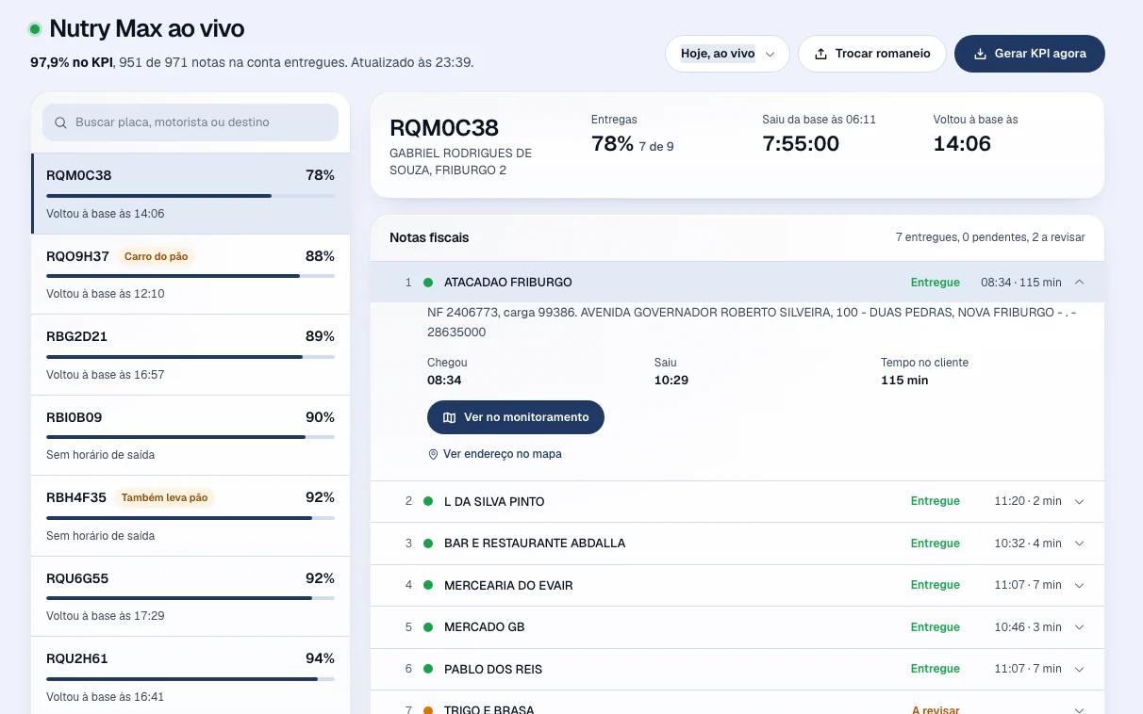The height and width of the screenshot is (714, 1143).
Task: Expand the L DA SILVA PINTO note chevron
Action: coord(1080,501)
